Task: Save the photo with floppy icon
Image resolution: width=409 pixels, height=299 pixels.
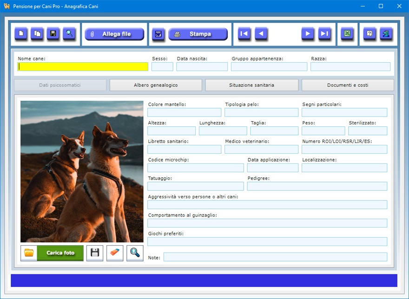Action: click(x=95, y=253)
